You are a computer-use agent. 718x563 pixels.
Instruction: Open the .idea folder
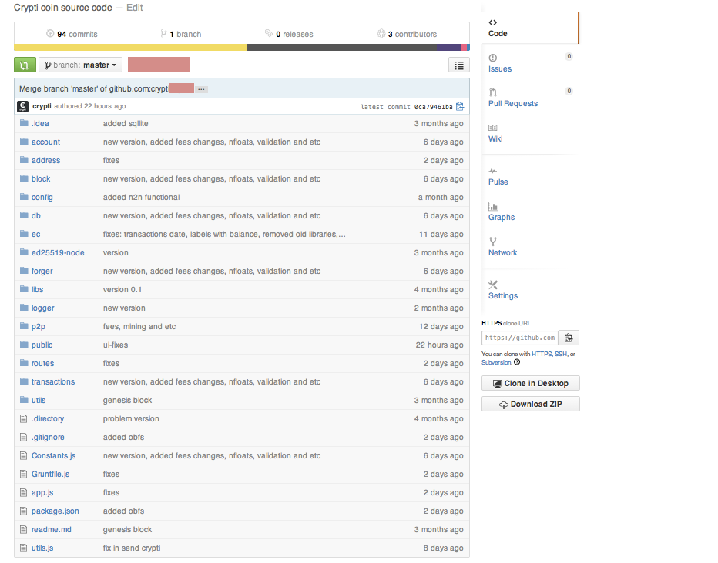[40, 123]
